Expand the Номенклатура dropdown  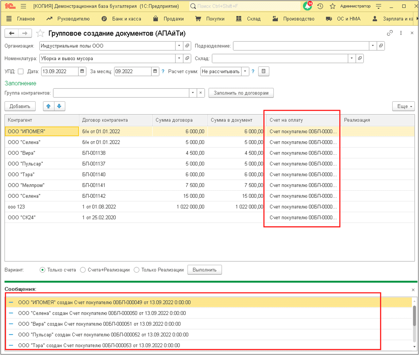click(x=179, y=58)
